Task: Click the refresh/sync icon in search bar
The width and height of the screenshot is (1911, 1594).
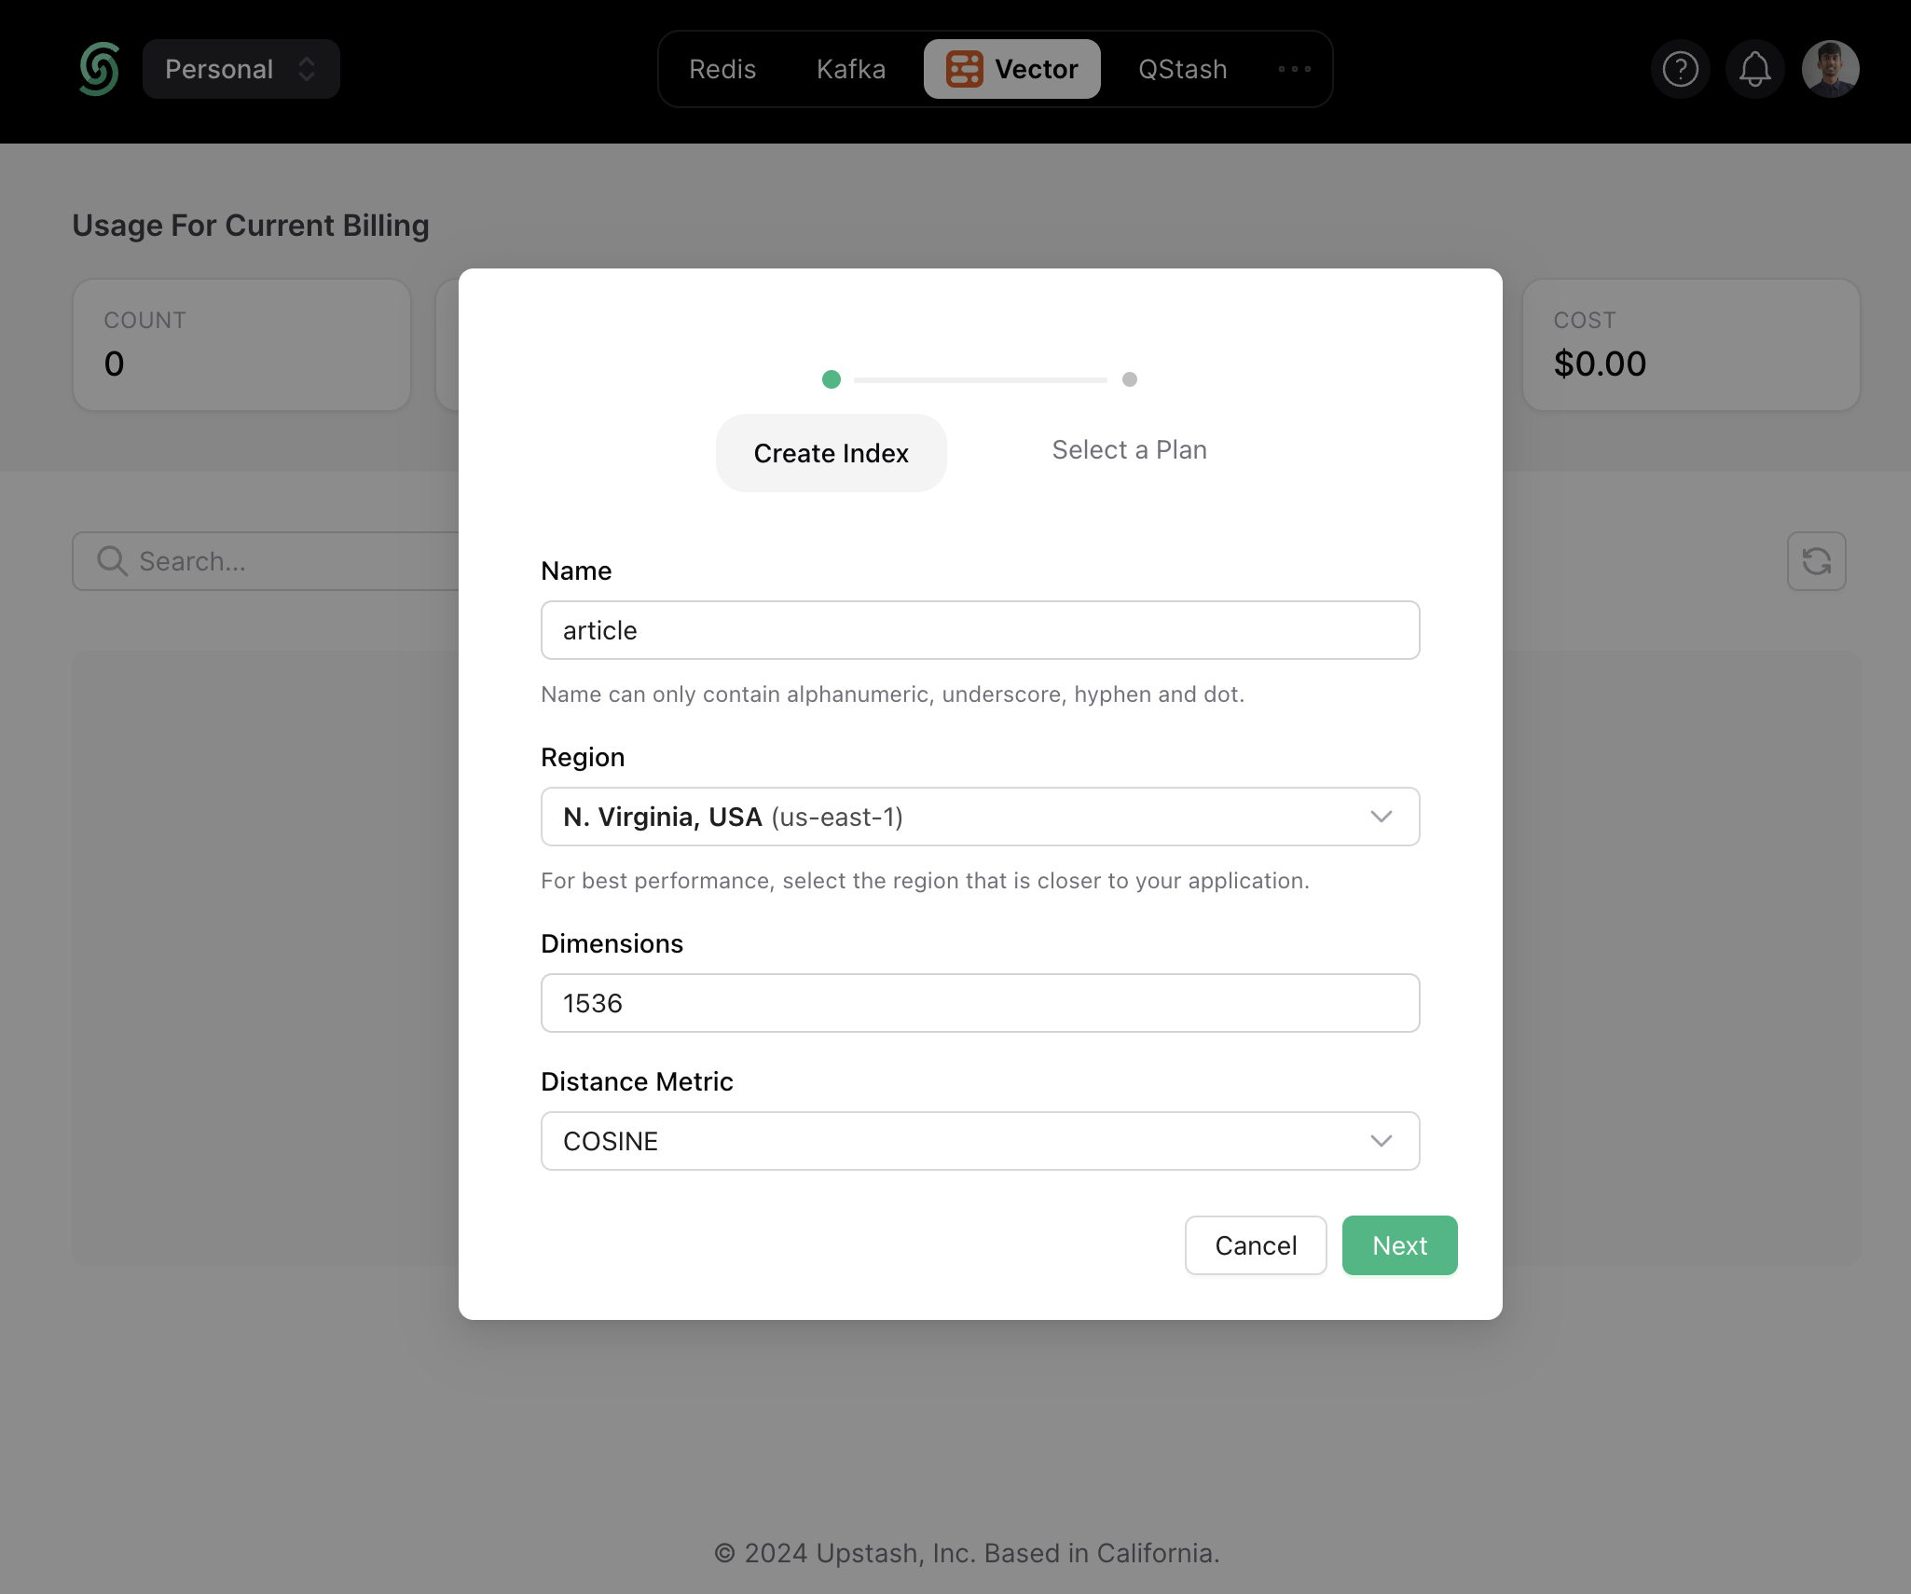Action: [x=1816, y=560]
